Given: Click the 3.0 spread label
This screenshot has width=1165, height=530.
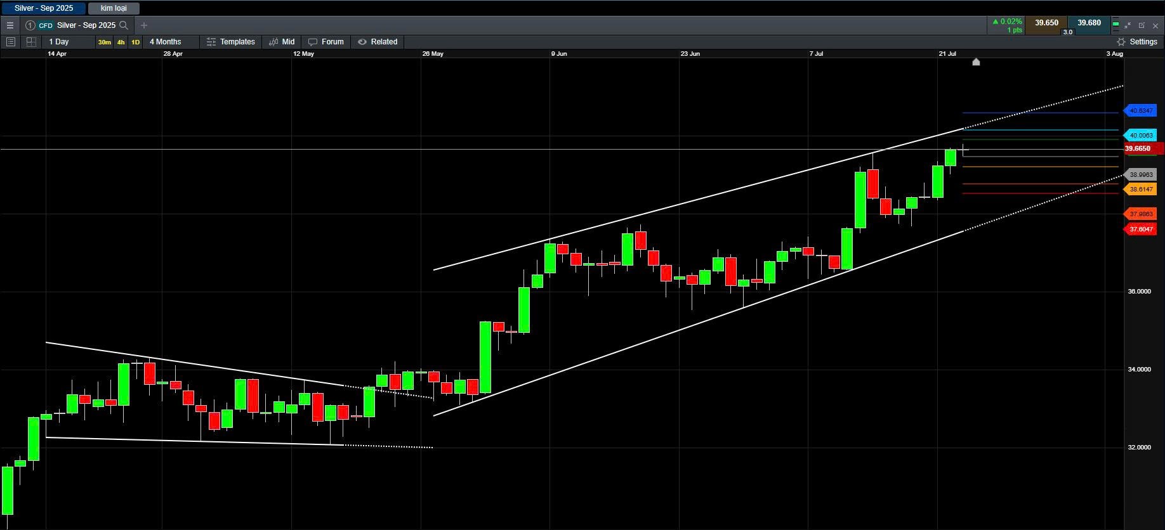Looking at the screenshot, I should (1068, 32).
